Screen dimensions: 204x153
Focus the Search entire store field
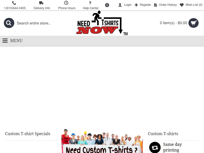(x=34, y=23)
